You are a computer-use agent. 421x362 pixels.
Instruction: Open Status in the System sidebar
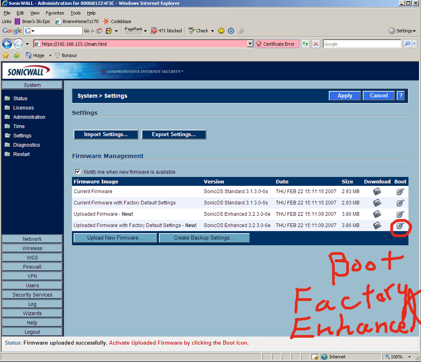click(x=20, y=99)
